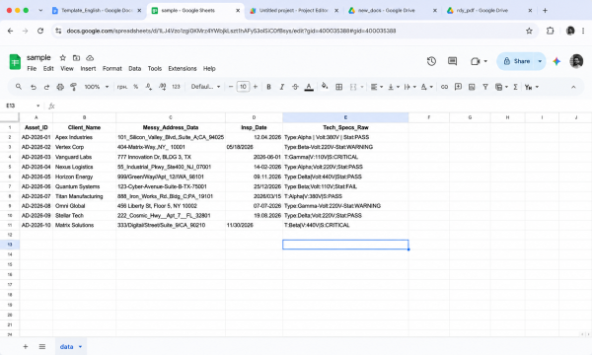Open the functions sigma menu
The width and height of the screenshot is (592, 355).
[515, 87]
